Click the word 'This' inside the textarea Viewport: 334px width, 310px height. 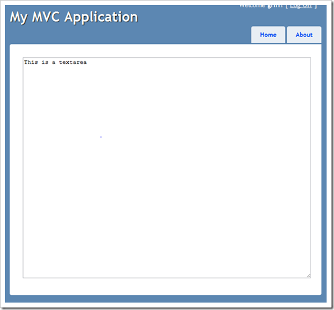tap(31, 62)
